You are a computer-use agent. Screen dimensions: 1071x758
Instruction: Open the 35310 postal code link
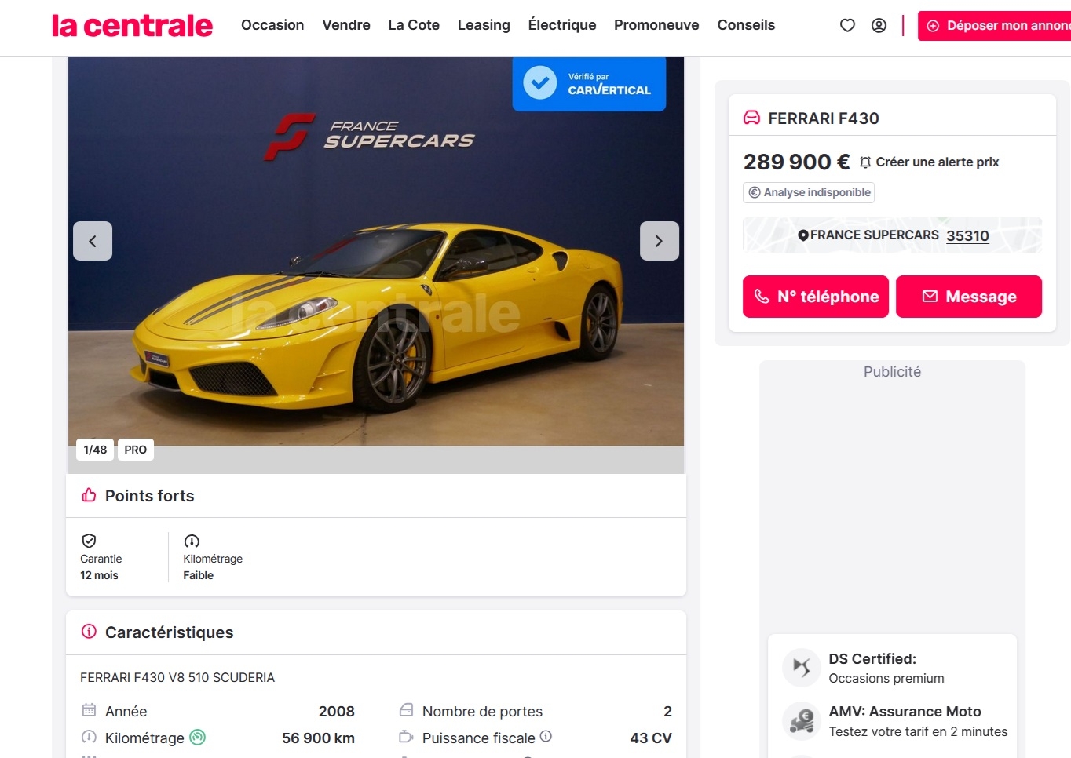(967, 235)
